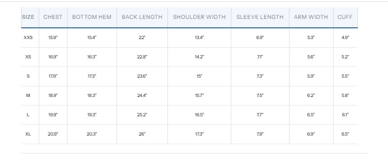The height and width of the screenshot is (167, 388).
Task: Click the XXS size row label
Action: point(28,38)
